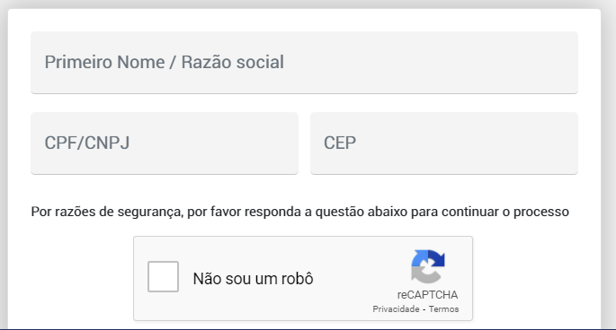Click the CEP placeholder label
This screenshot has width=616, height=330.
pyautogui.click(x=340, y=143)
